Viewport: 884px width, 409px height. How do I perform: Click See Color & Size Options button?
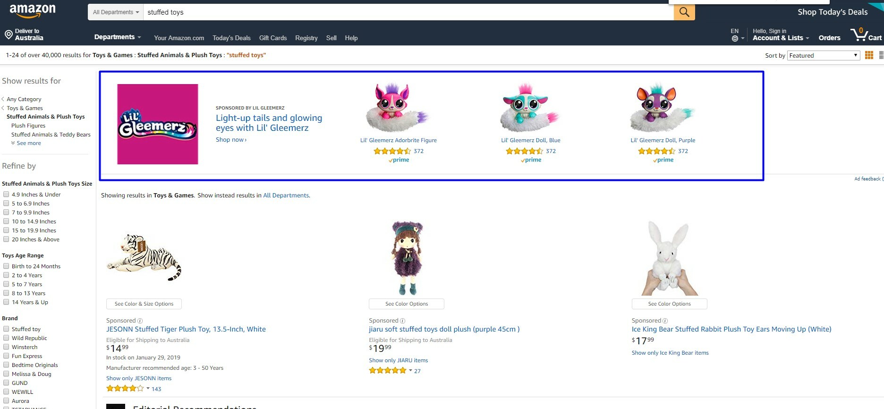[x=144, y=304]
